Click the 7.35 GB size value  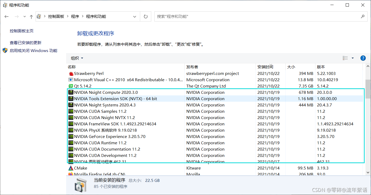tap(306, 86)
